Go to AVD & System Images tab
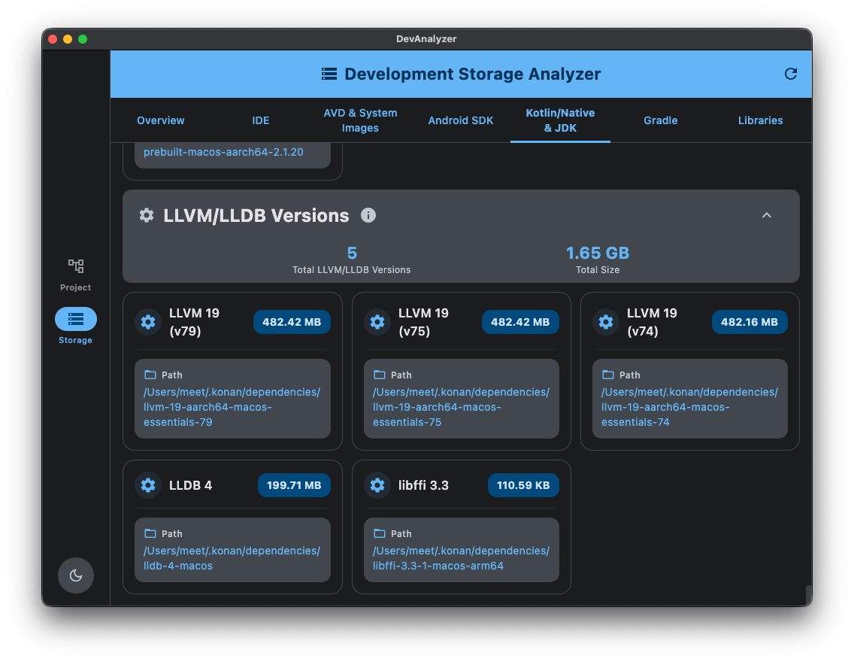 coord(360,120)
